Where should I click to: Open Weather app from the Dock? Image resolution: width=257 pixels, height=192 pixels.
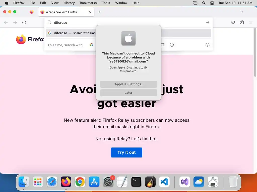(199, 182)
